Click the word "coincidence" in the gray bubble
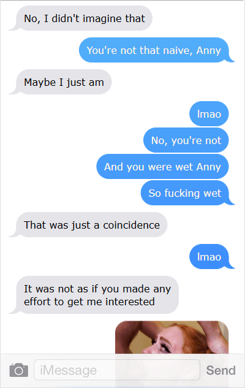 tap(131, 225)
